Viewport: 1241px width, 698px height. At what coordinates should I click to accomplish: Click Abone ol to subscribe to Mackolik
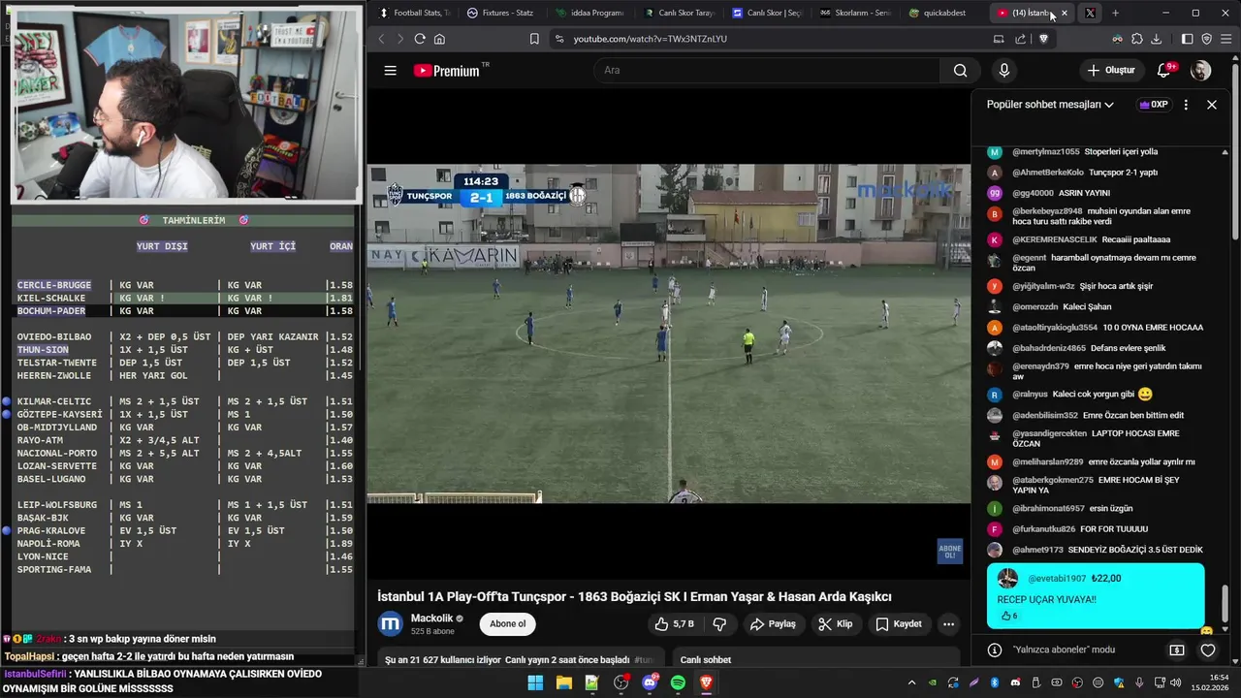pyautogui.click(x=507, y=623)
